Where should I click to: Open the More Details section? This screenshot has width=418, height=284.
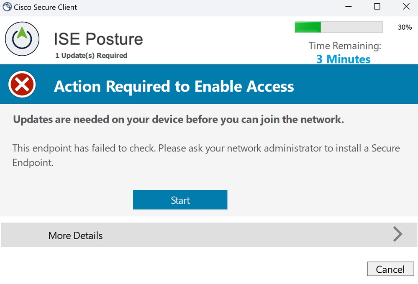209,235
